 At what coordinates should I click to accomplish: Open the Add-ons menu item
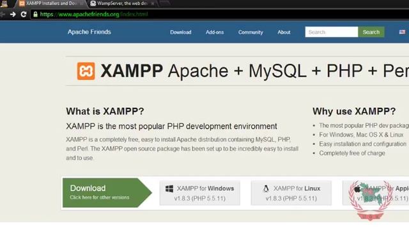[x=215, y=33]
